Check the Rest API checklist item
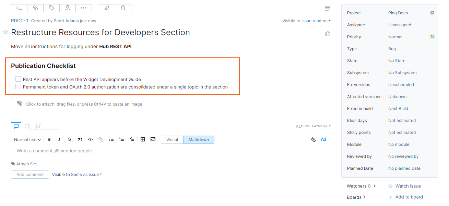The width and height of the screenshot is (449, 206). tap(18, 79)
